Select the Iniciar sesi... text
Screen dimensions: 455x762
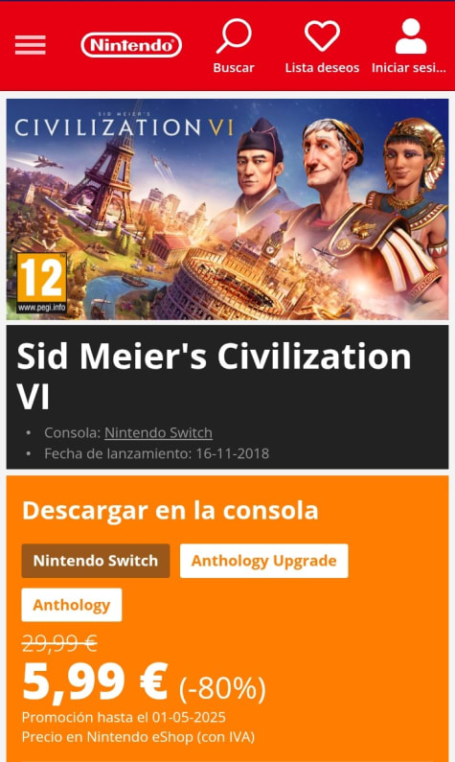pos(408,67)
